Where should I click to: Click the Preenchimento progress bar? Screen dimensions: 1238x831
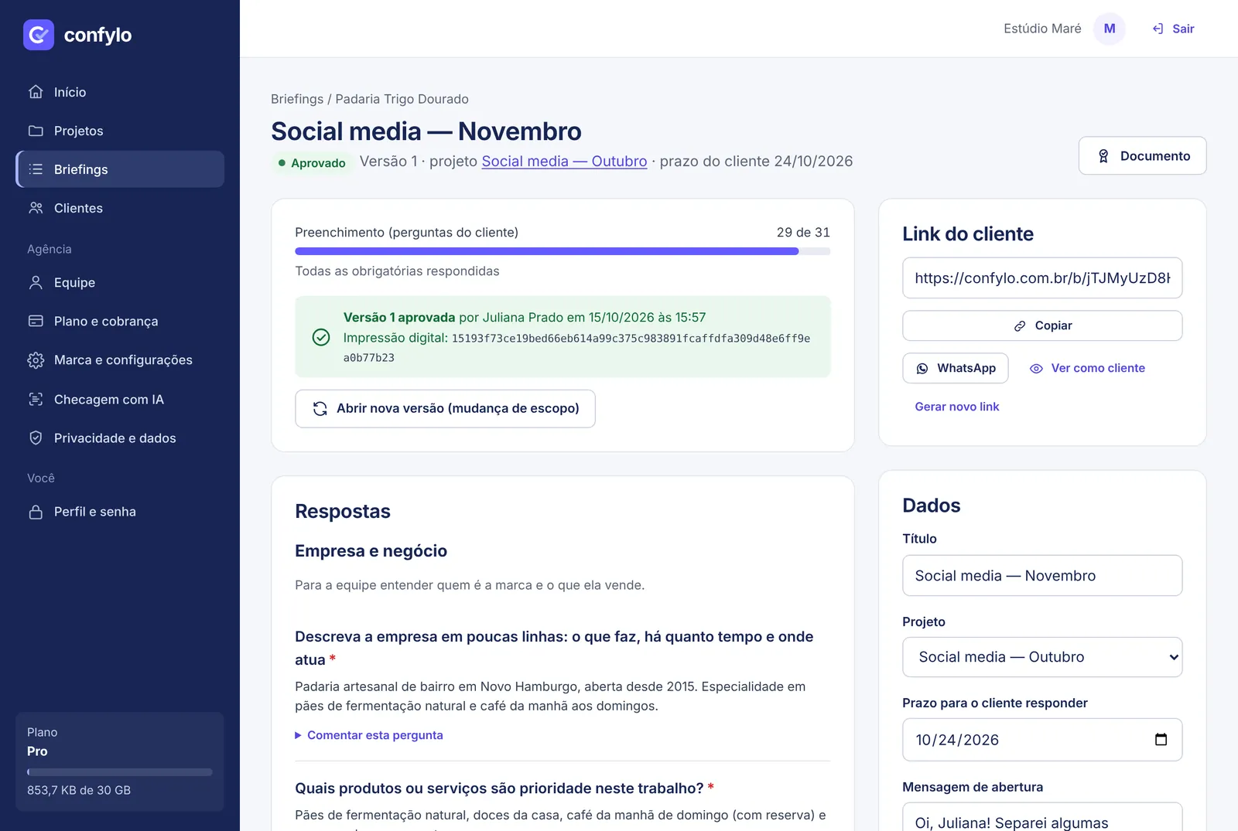click(x=563, y=251)
